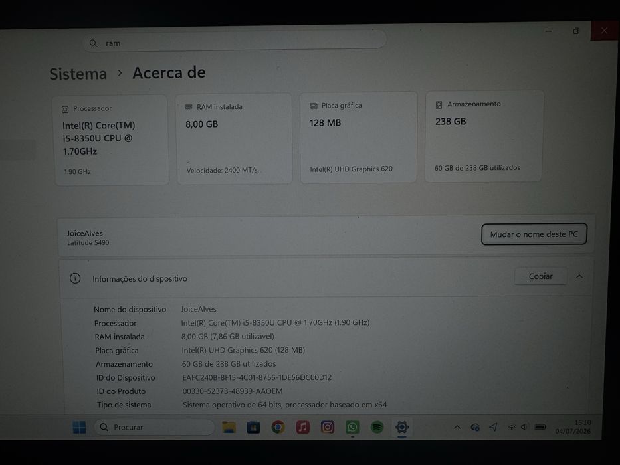Image resolution: width=620 pixels, height=465 pixels.
Task: Click the Processador card icon
Action: point(65,109)
